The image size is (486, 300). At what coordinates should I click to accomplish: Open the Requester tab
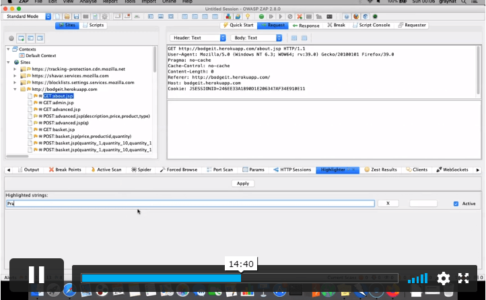(411, 25)
